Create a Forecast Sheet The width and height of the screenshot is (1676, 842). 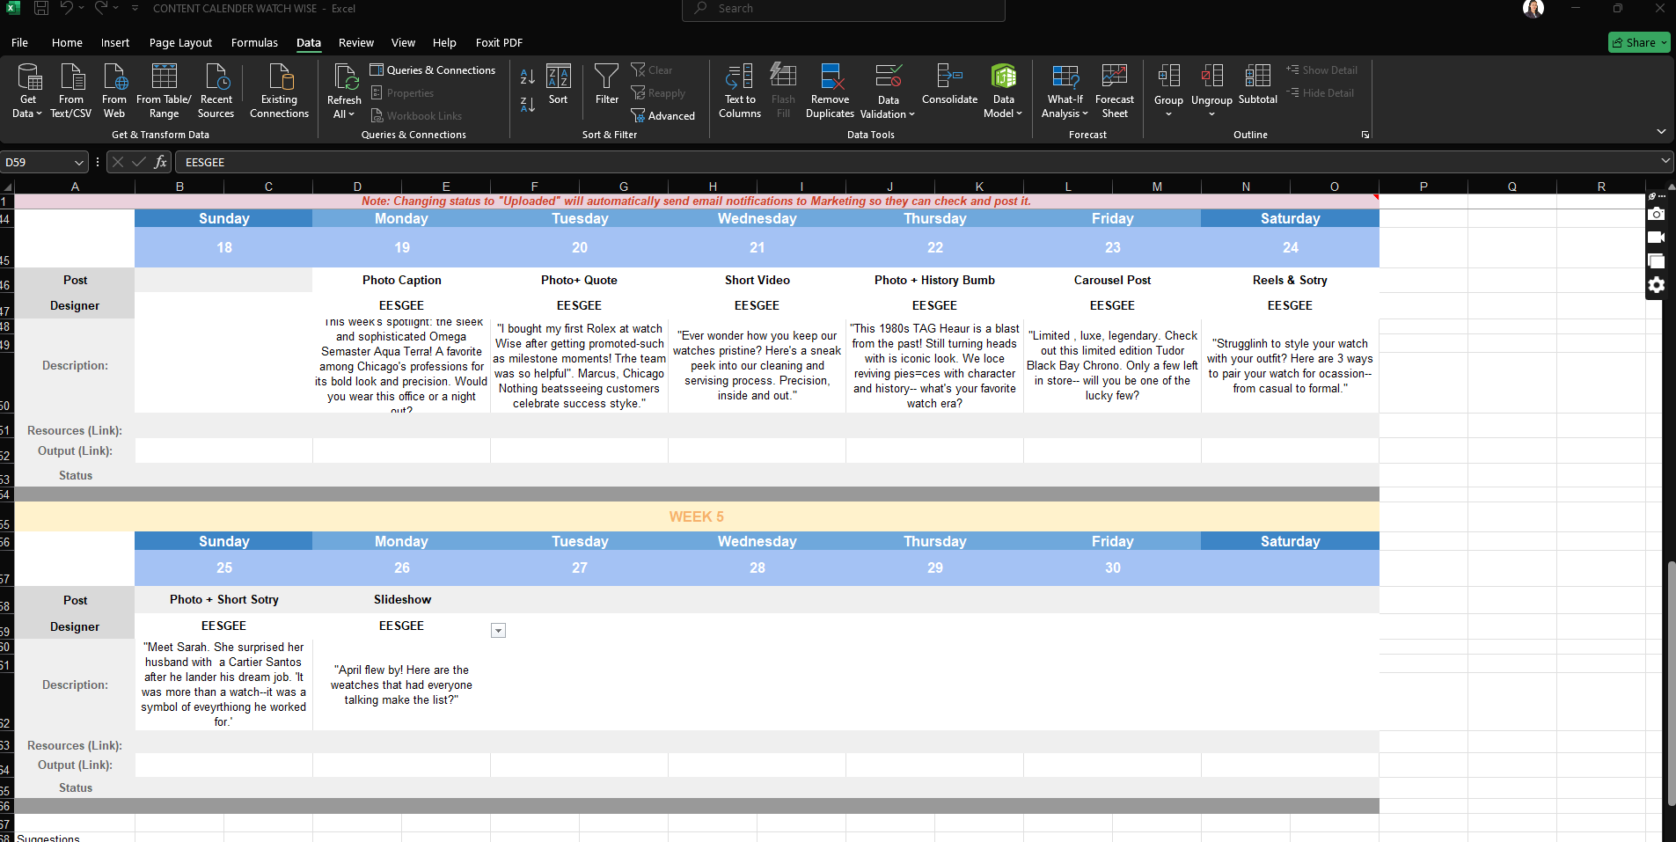pyautogui.click(x=1115, y=91)
